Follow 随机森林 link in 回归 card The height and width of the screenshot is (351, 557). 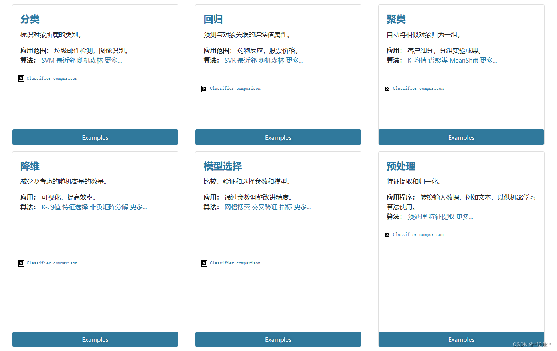271,61
